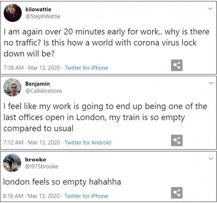This screenshot has height=203, width=217.
Task: Expand options chevron on brooke's tweet
Action: 211,159
